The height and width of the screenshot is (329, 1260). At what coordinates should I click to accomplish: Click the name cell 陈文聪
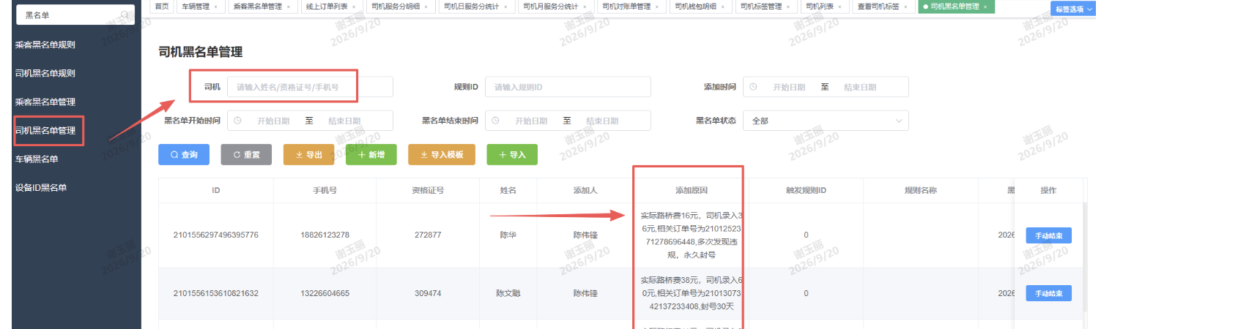pos(508,293)
